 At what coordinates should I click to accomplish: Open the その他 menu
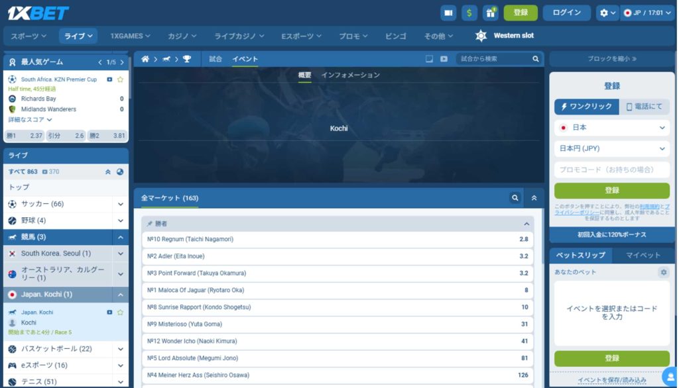coord(438,36)
